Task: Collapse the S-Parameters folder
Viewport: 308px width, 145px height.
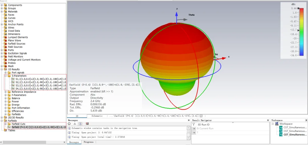Action: click(5, 76)
